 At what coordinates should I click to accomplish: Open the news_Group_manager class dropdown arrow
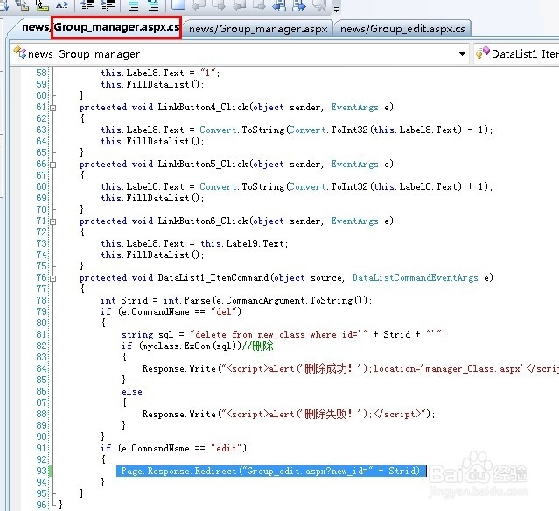point(462,54)
